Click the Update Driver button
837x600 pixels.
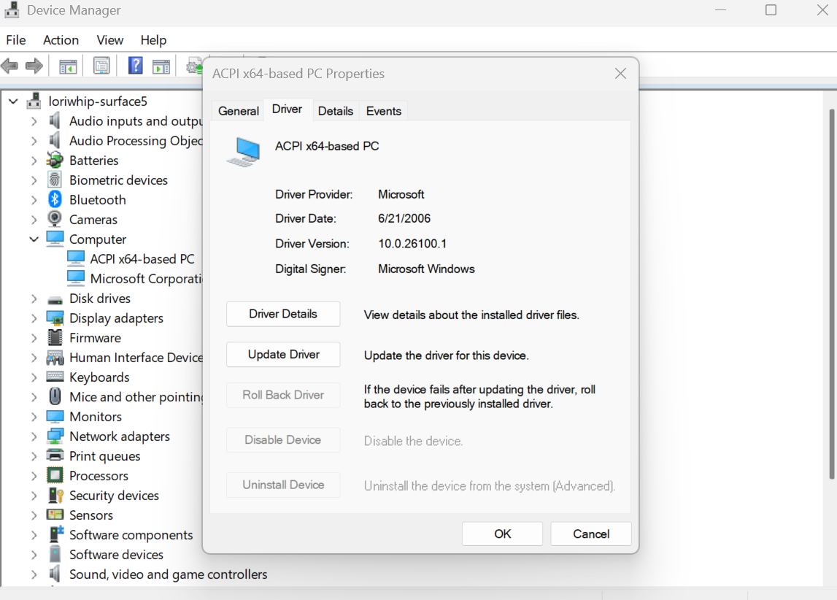pos(282,354)
